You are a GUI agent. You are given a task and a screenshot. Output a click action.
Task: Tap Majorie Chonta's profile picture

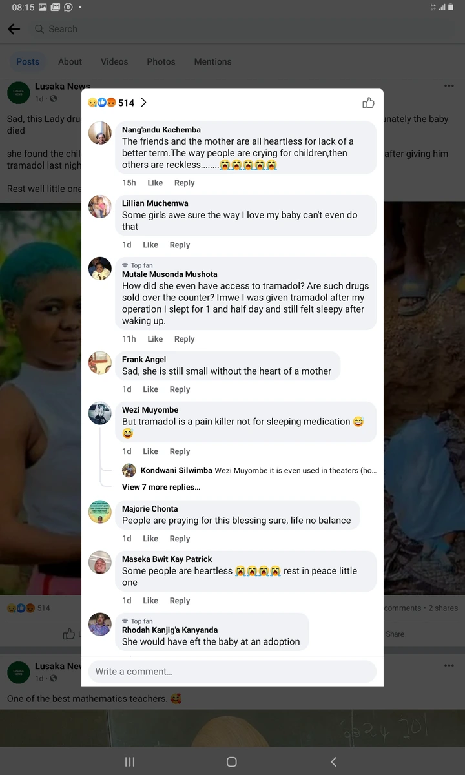click(100, 512)
